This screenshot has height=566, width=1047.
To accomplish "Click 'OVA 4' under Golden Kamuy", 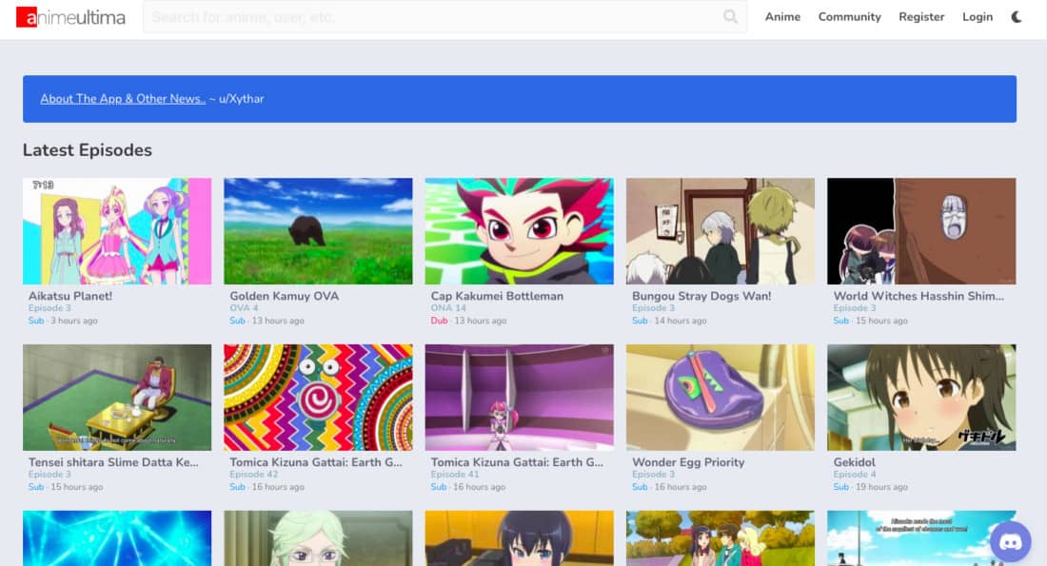I will coord(244,307).
